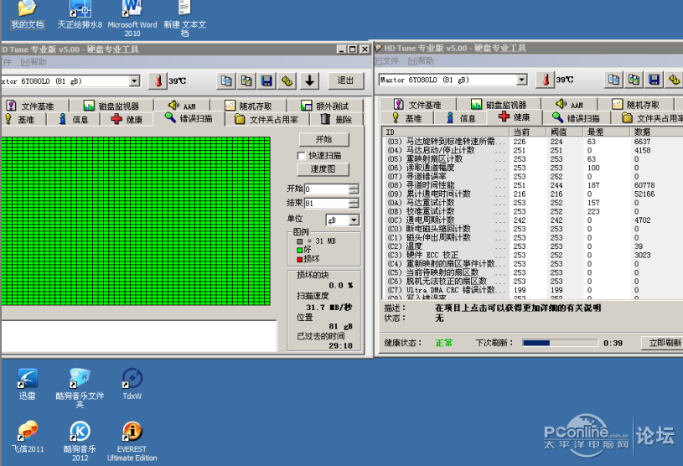
Task: Open Maxtor drive dropdown in right window
Action: tap(522, 80)
